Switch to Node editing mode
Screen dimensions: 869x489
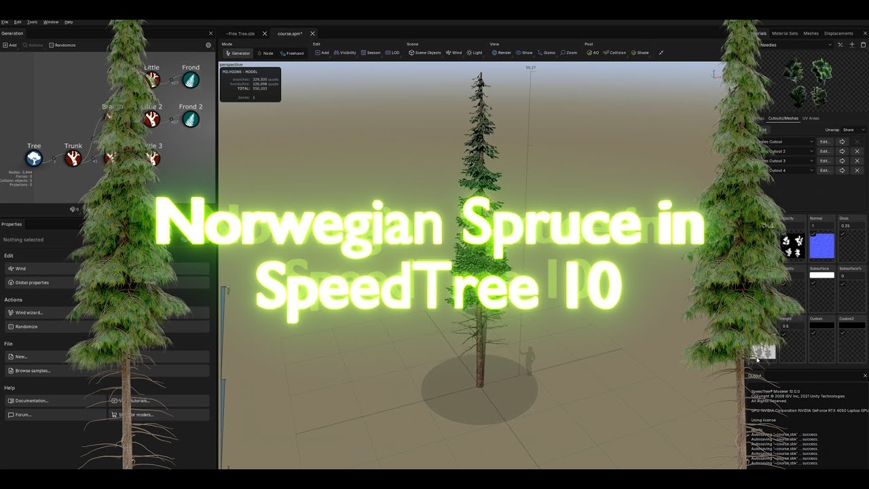[x=265, y=53]
